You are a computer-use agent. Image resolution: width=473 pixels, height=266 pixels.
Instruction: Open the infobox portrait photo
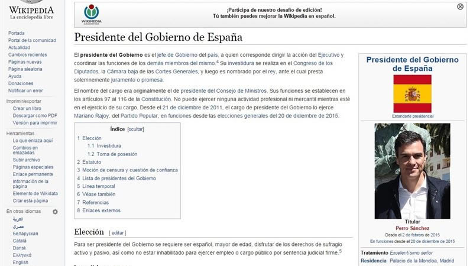point(412,171)
